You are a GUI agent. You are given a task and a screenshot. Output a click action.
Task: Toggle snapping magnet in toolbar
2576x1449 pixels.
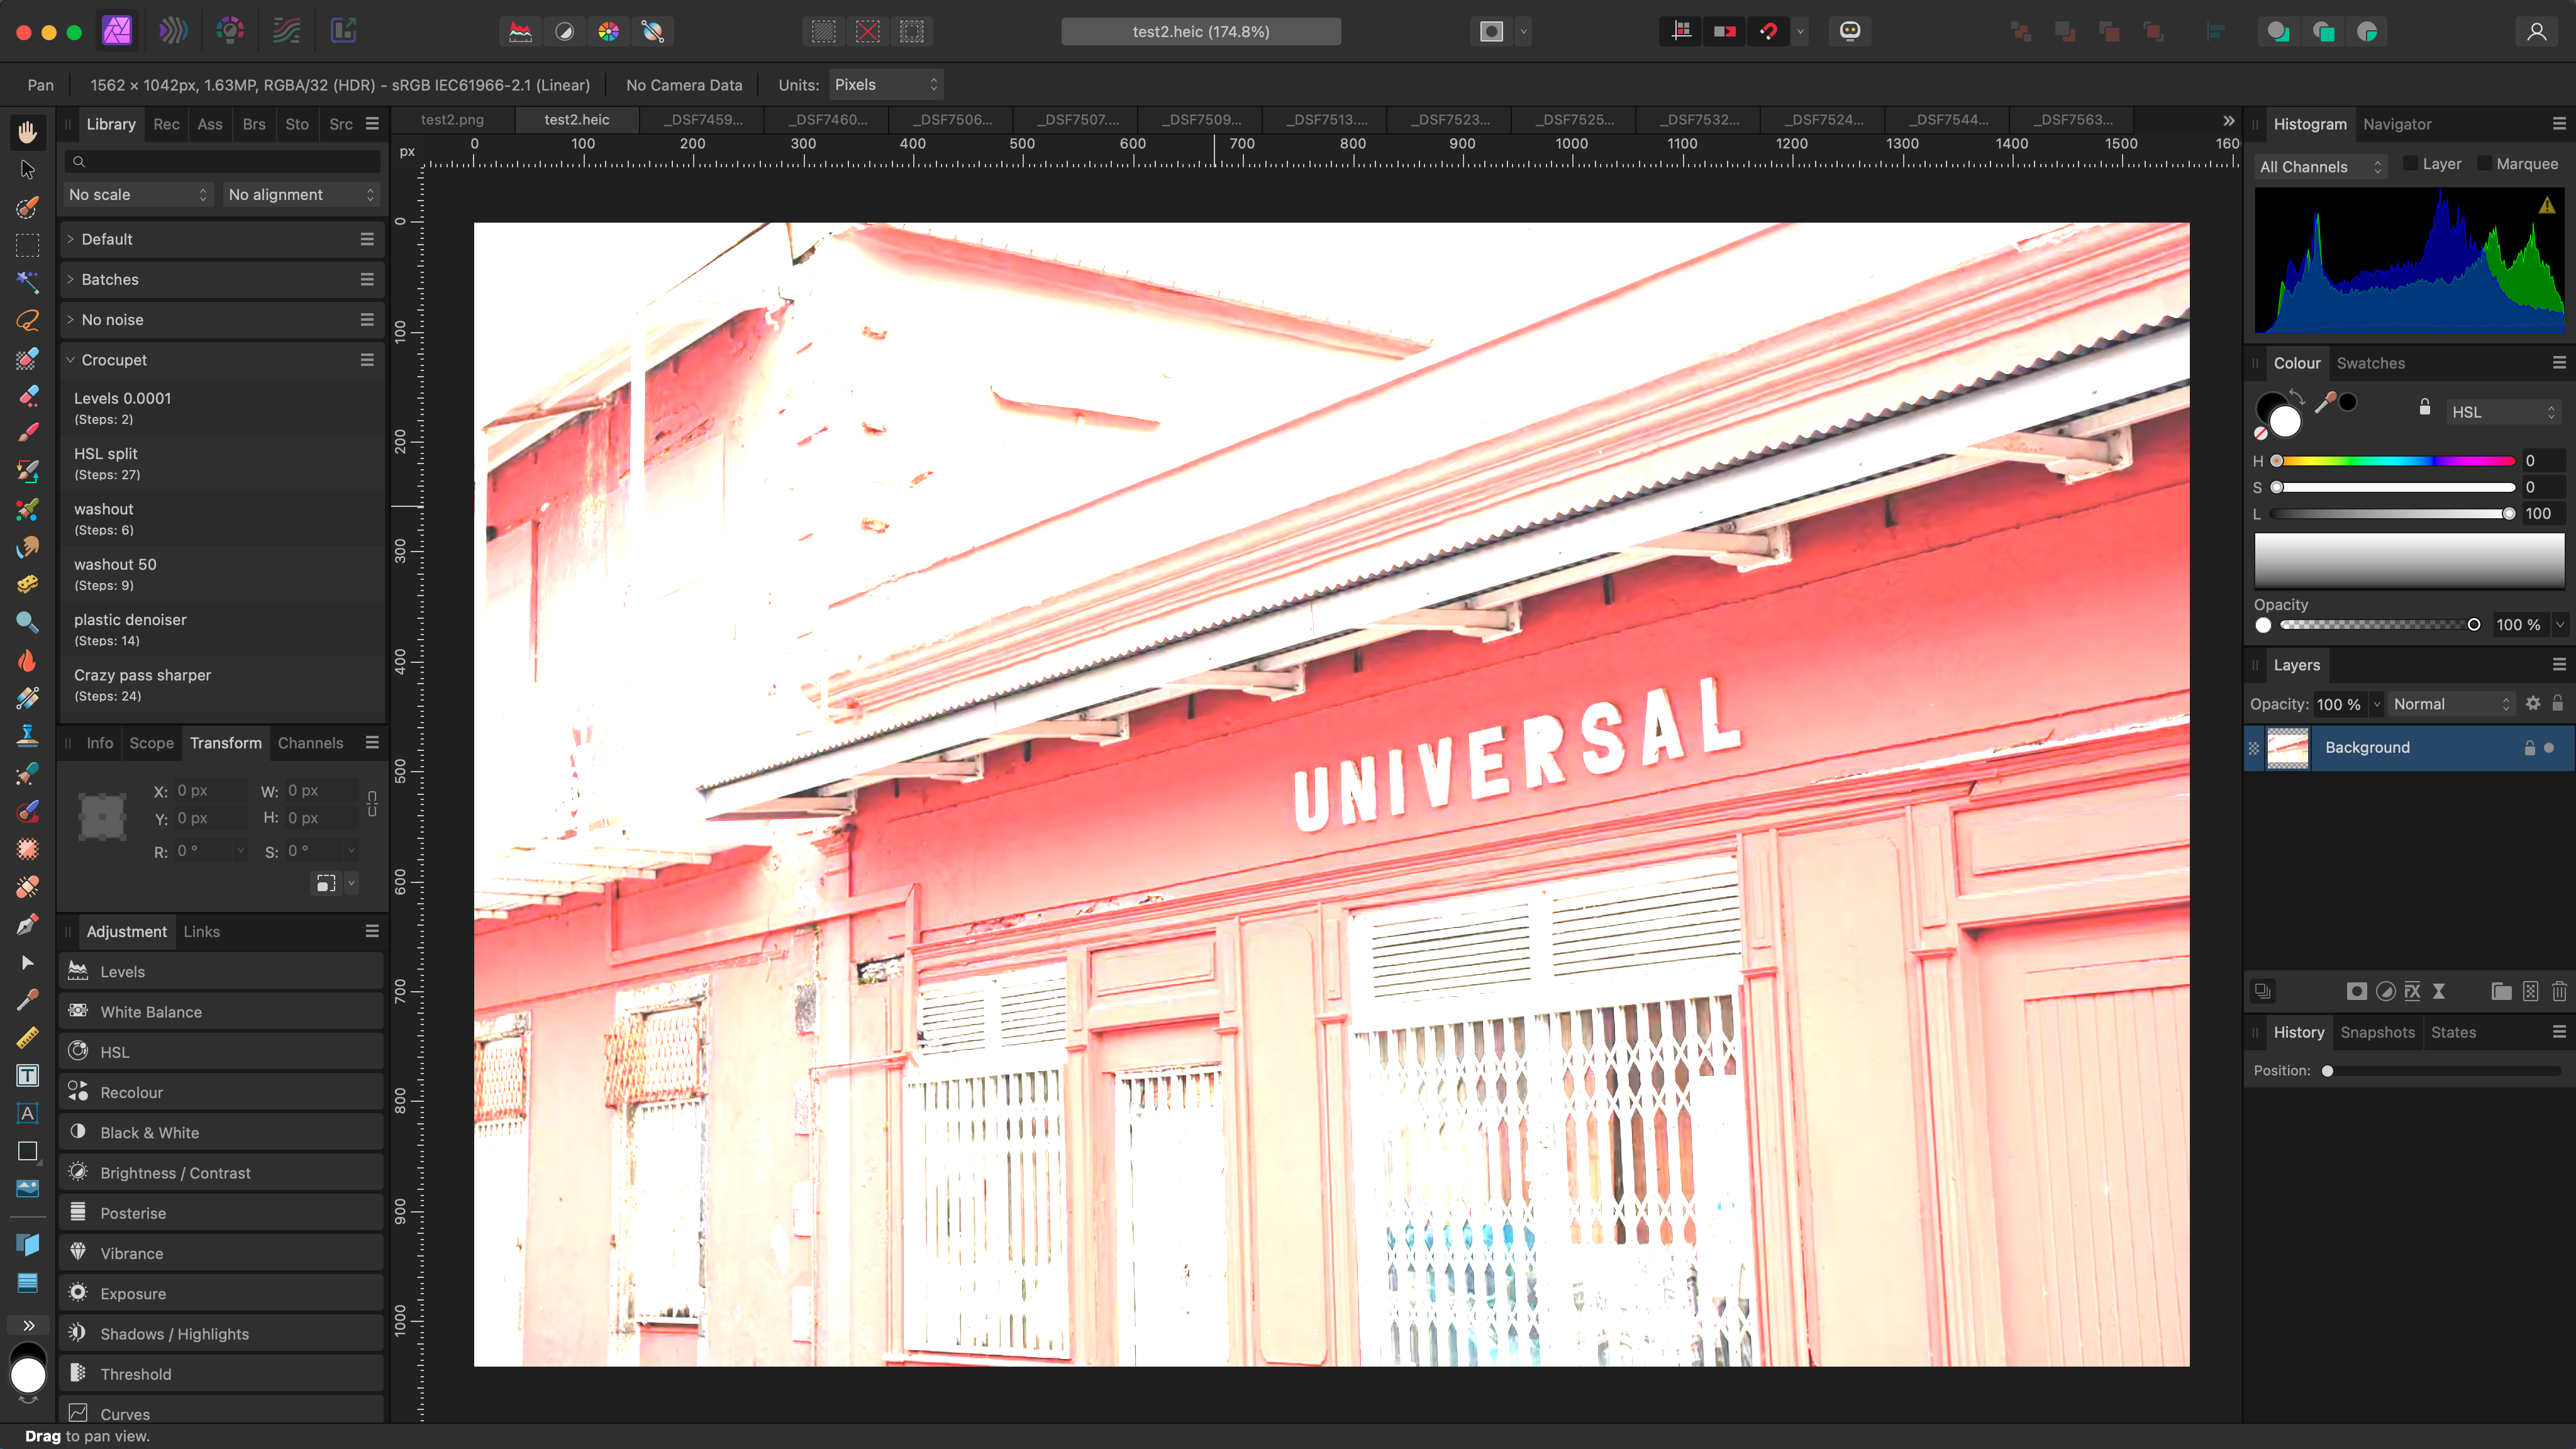pos(1769,31)
